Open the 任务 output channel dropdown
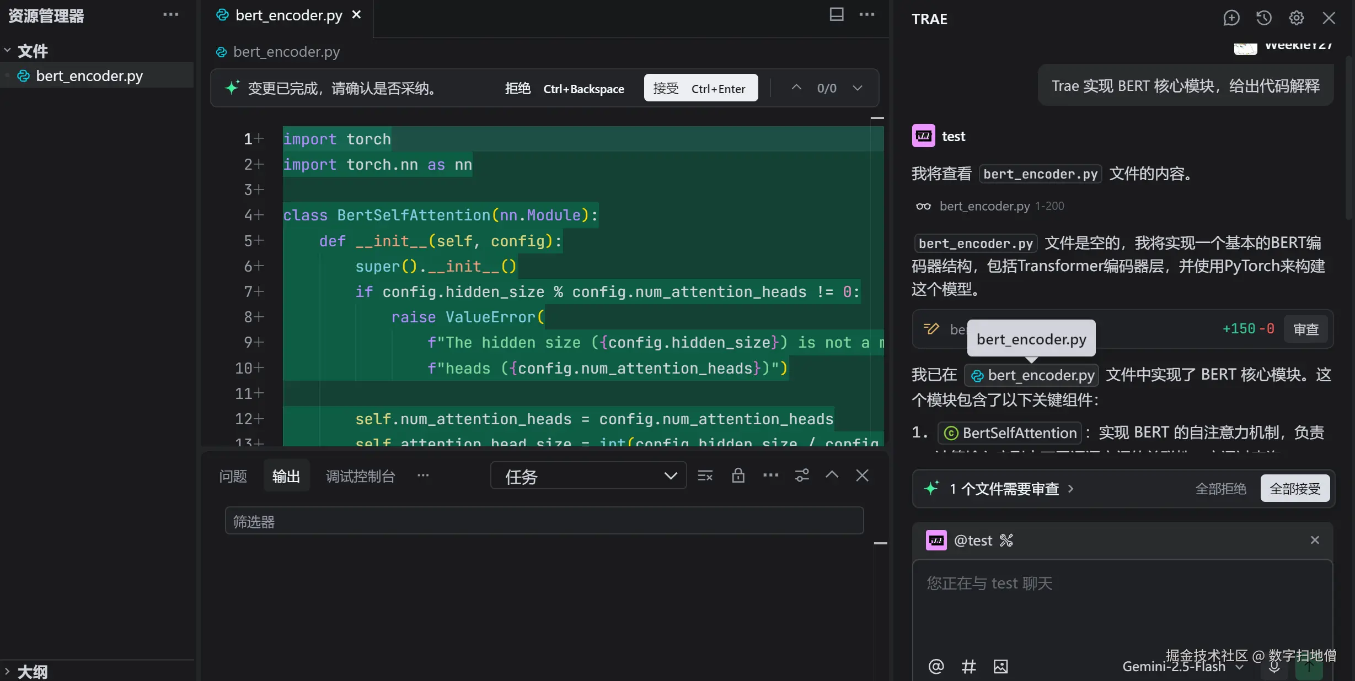This screenshot has height=681, width=1355. click(x=588, y=476)
